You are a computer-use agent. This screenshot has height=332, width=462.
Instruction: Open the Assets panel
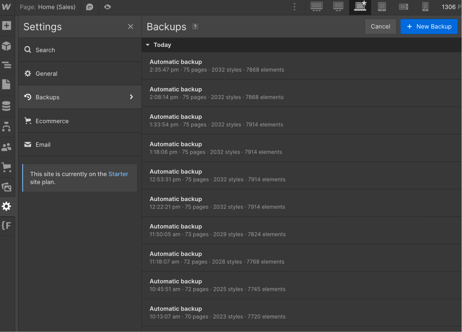(x=7, y=187)
